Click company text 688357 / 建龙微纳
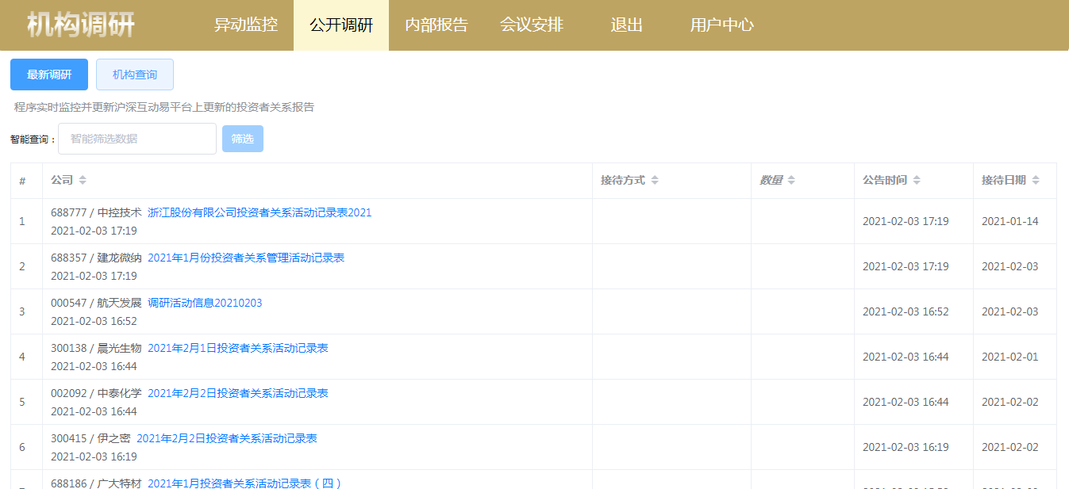Screen dimensions: 1069x489 96,258
